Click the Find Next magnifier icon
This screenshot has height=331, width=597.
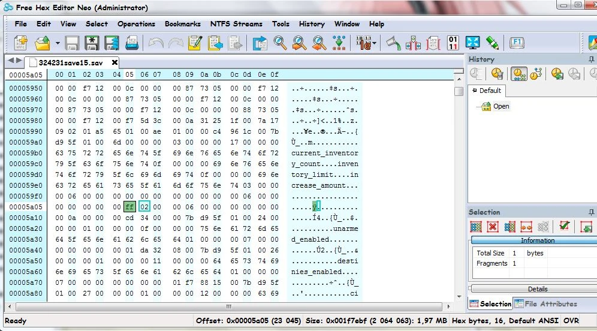point(300,43)
